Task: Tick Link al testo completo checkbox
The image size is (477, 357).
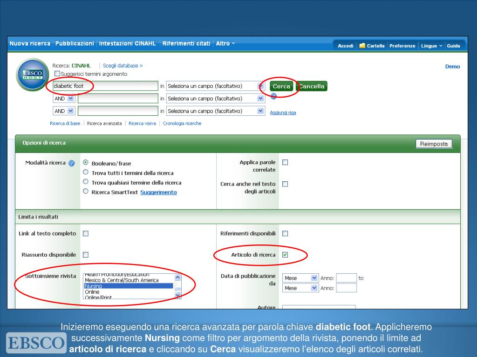Action: click(86, 233)
